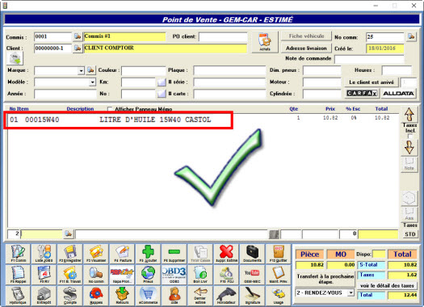The width and height of the screenshot is (424, 307).
Task: Click the Le client est arrivé button
Action: [x=372, y=82]
